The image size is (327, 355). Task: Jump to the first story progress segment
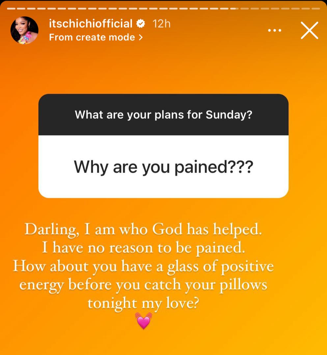[x=11, y=9]
